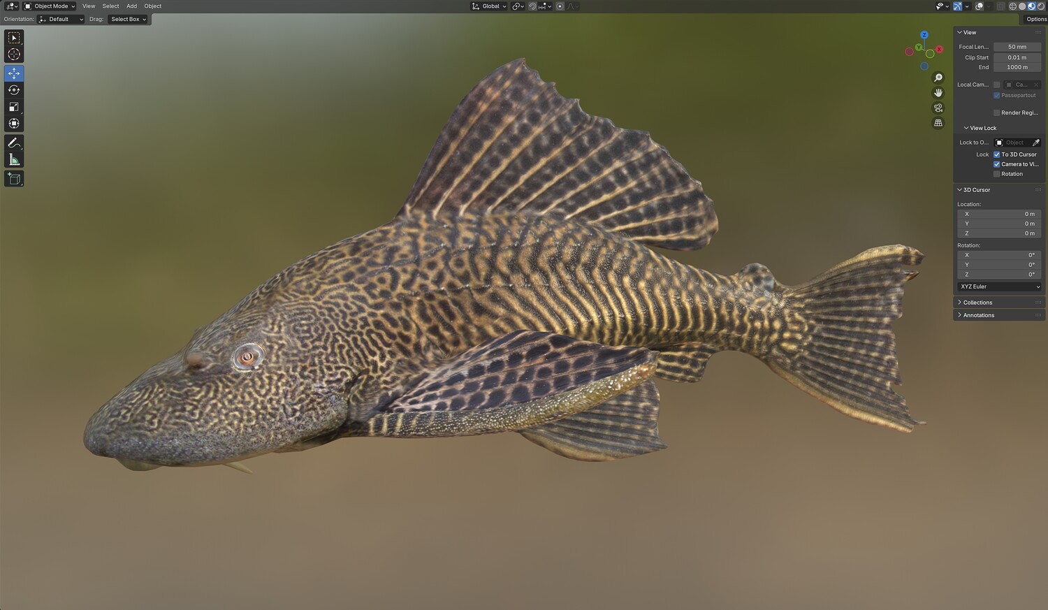The height and width of the screenshot is (610, 1048).
Task: Choose the Measure tool
Action: 14,159
